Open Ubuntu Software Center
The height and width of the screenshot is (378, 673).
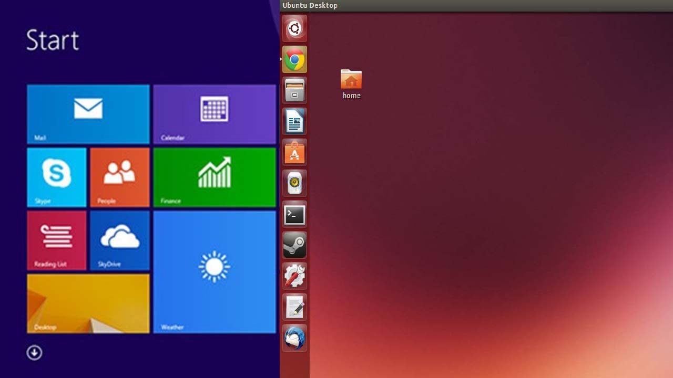[294, 152]
